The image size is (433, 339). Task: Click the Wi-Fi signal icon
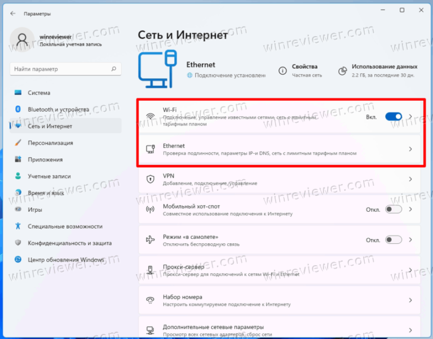151,117
